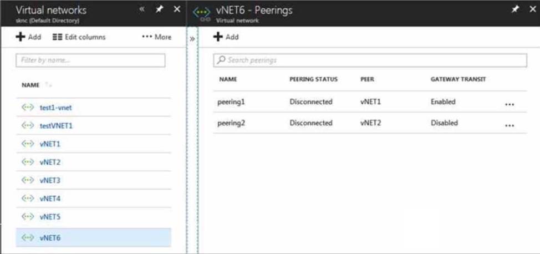The image size is (540, 254).
Task: Select the vNET3 network icon
Action: (x=28, y=180)
